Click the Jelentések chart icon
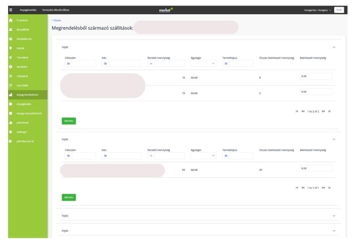Viewport: 357px width, 243px height. [10, 123]
